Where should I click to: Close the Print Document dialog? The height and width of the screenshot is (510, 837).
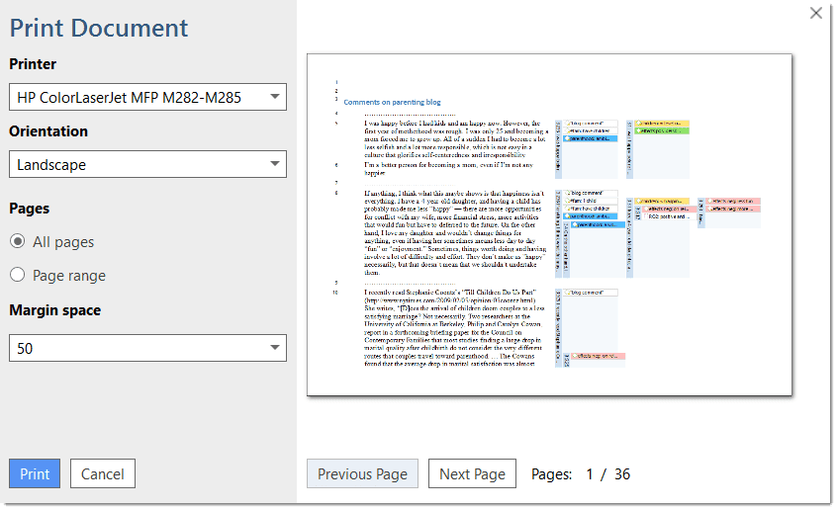pos(815,13)
